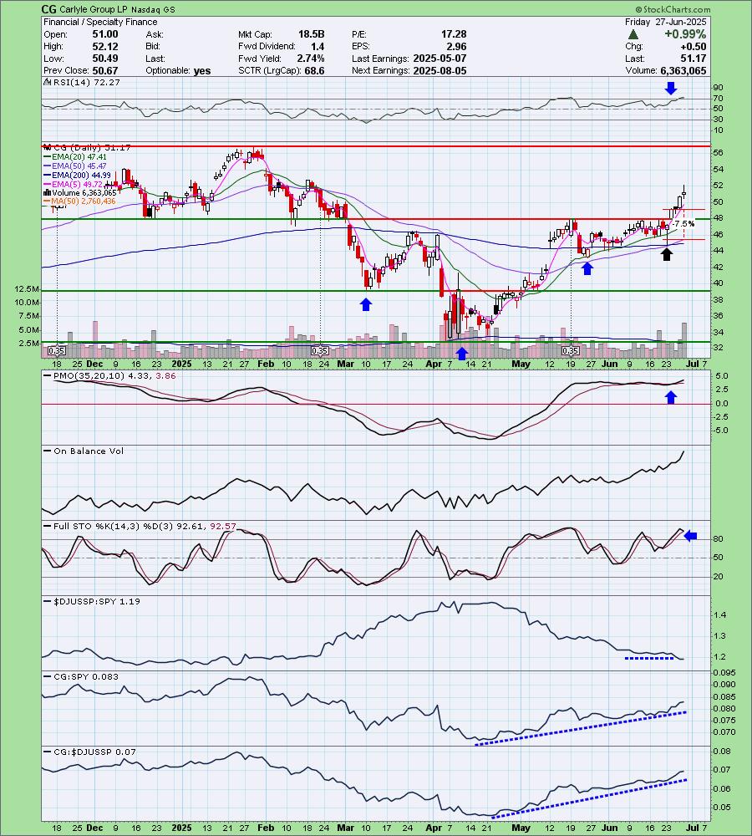
Task: Click the green up-triangle change indicator
Action: coord(633,34)
